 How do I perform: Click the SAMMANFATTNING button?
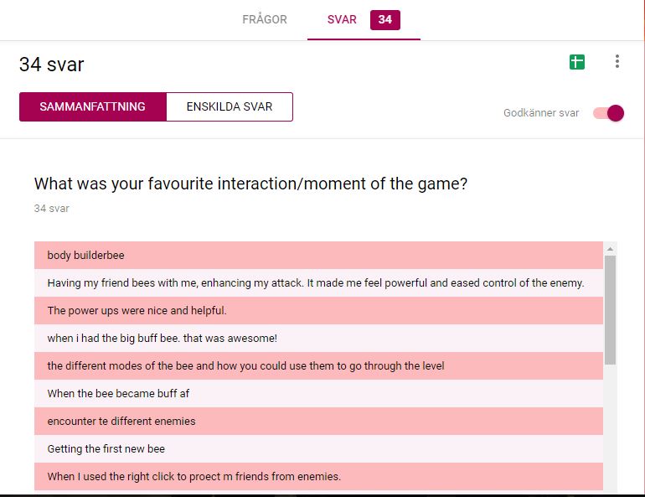pos(92,107)
